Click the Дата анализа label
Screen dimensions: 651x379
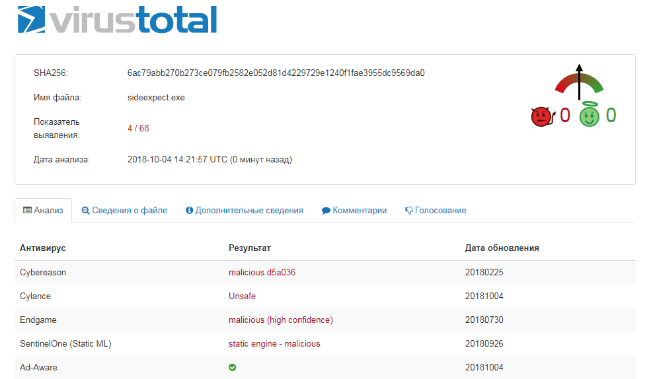(61, 160)
